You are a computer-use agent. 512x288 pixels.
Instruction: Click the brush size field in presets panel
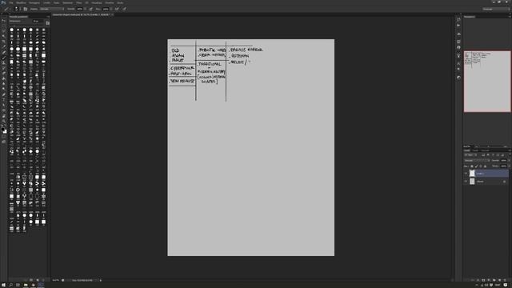click(x=37, y=22)
